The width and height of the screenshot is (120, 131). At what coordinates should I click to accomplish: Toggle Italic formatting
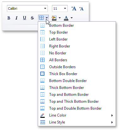tap(16, 18)
